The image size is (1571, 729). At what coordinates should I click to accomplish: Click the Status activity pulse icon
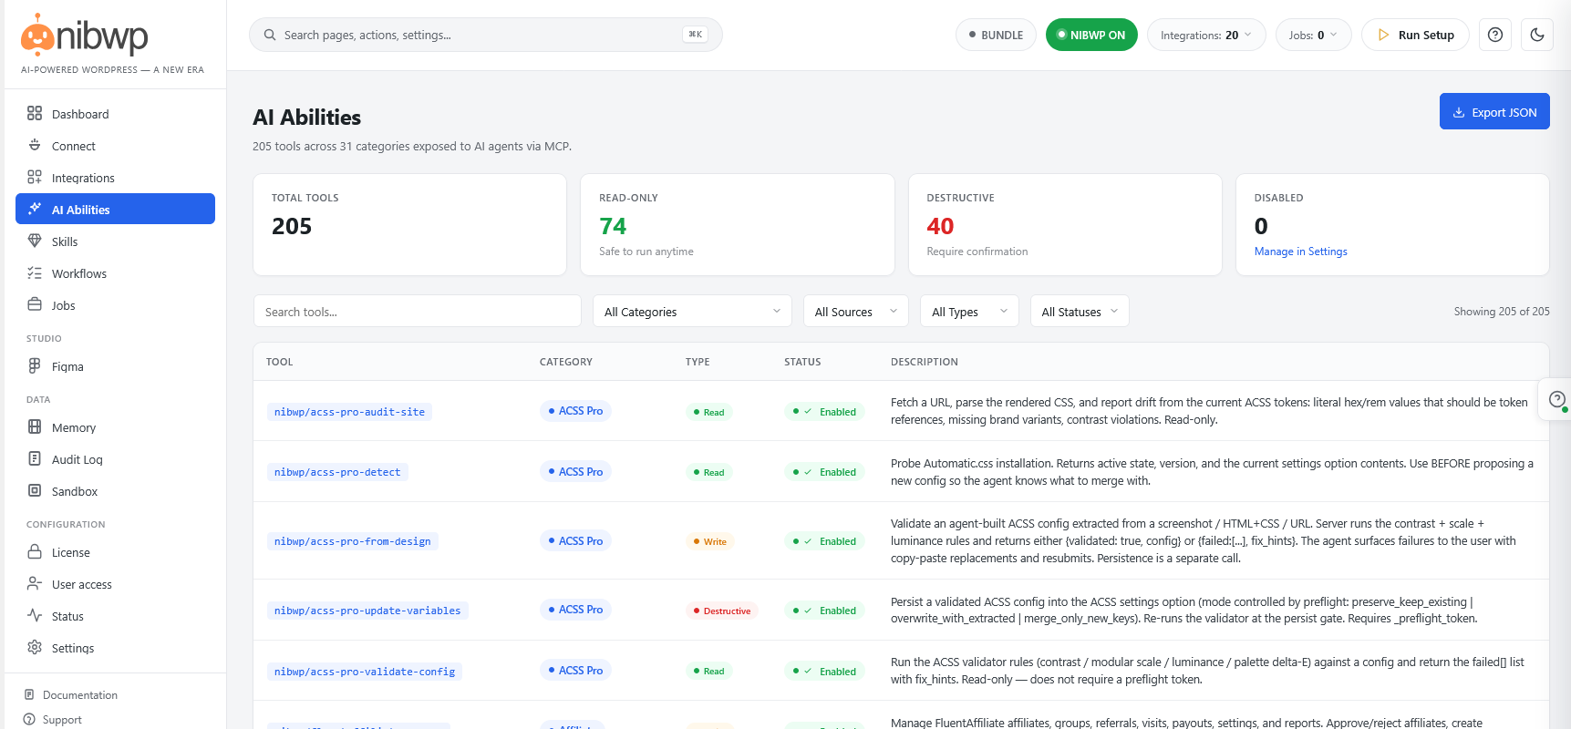tap(35, 615)
